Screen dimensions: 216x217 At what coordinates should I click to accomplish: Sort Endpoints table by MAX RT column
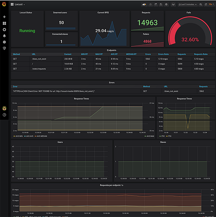[x=99, y=54]
